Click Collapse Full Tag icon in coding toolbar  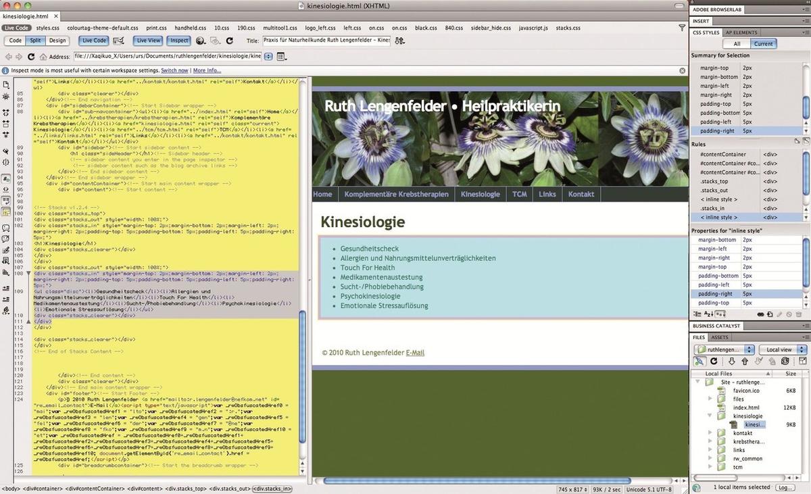[6, 113]
